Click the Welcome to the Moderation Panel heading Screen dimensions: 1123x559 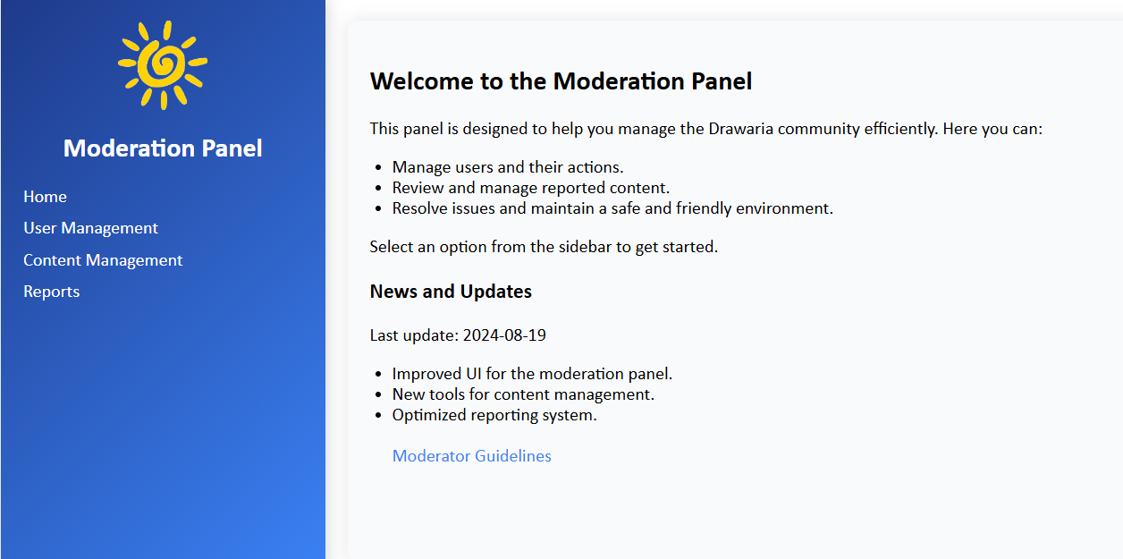pyautogui.click(x=561, y=81)
